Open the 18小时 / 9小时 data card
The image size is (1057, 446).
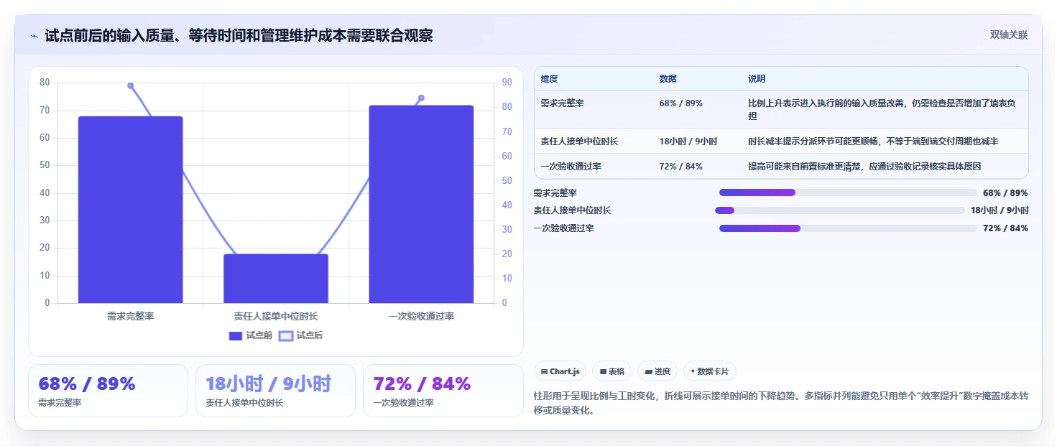pyautogui.click(x=275, y=391)
